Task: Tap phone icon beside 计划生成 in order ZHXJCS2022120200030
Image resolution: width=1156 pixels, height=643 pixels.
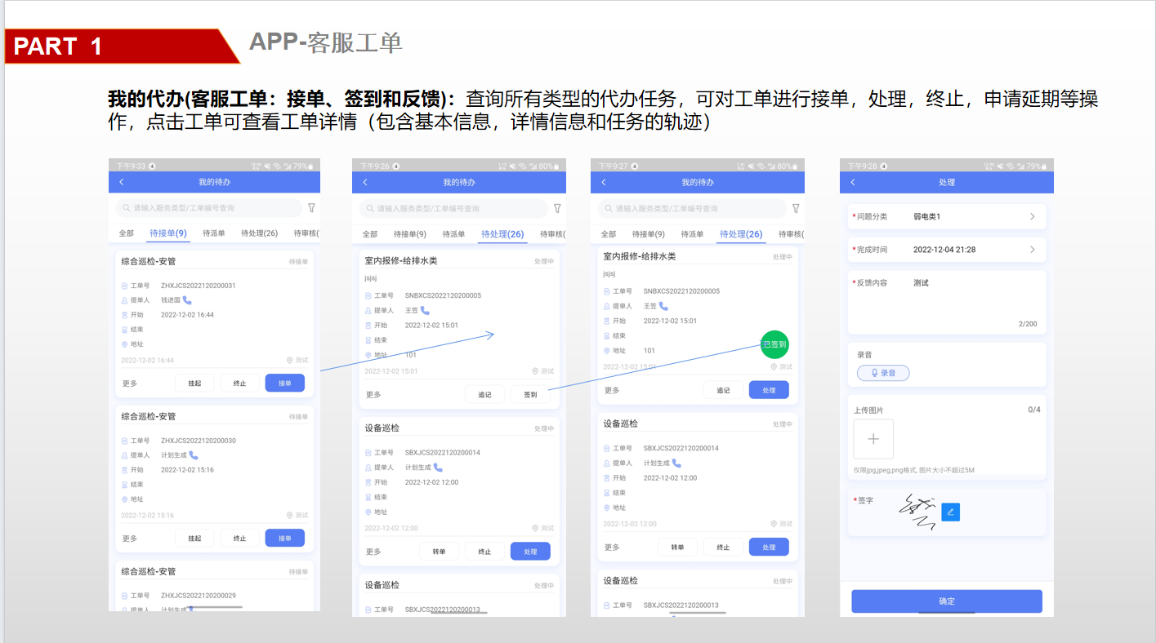Action: (194, 455)
